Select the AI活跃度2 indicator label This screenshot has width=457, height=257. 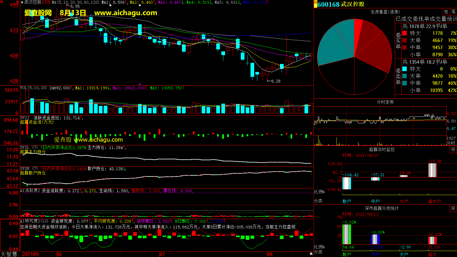point(30,190)
